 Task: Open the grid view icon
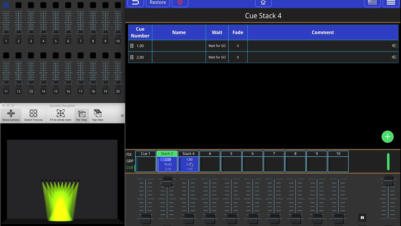tap(372, 3)
